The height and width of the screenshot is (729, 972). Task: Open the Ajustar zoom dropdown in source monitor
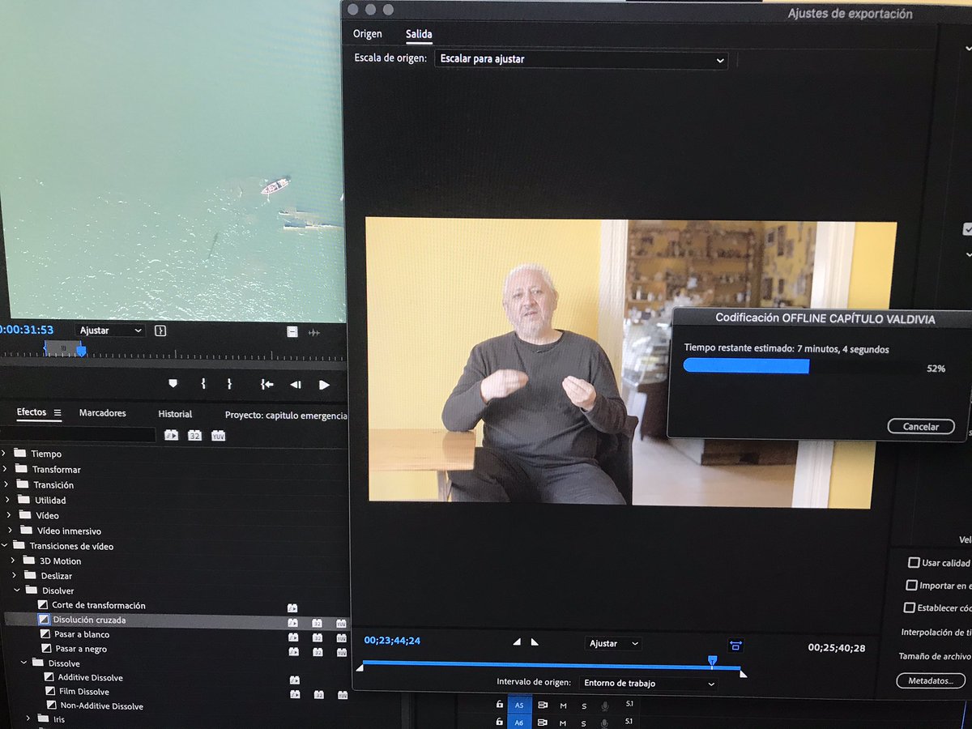click(x=111, y=330)
